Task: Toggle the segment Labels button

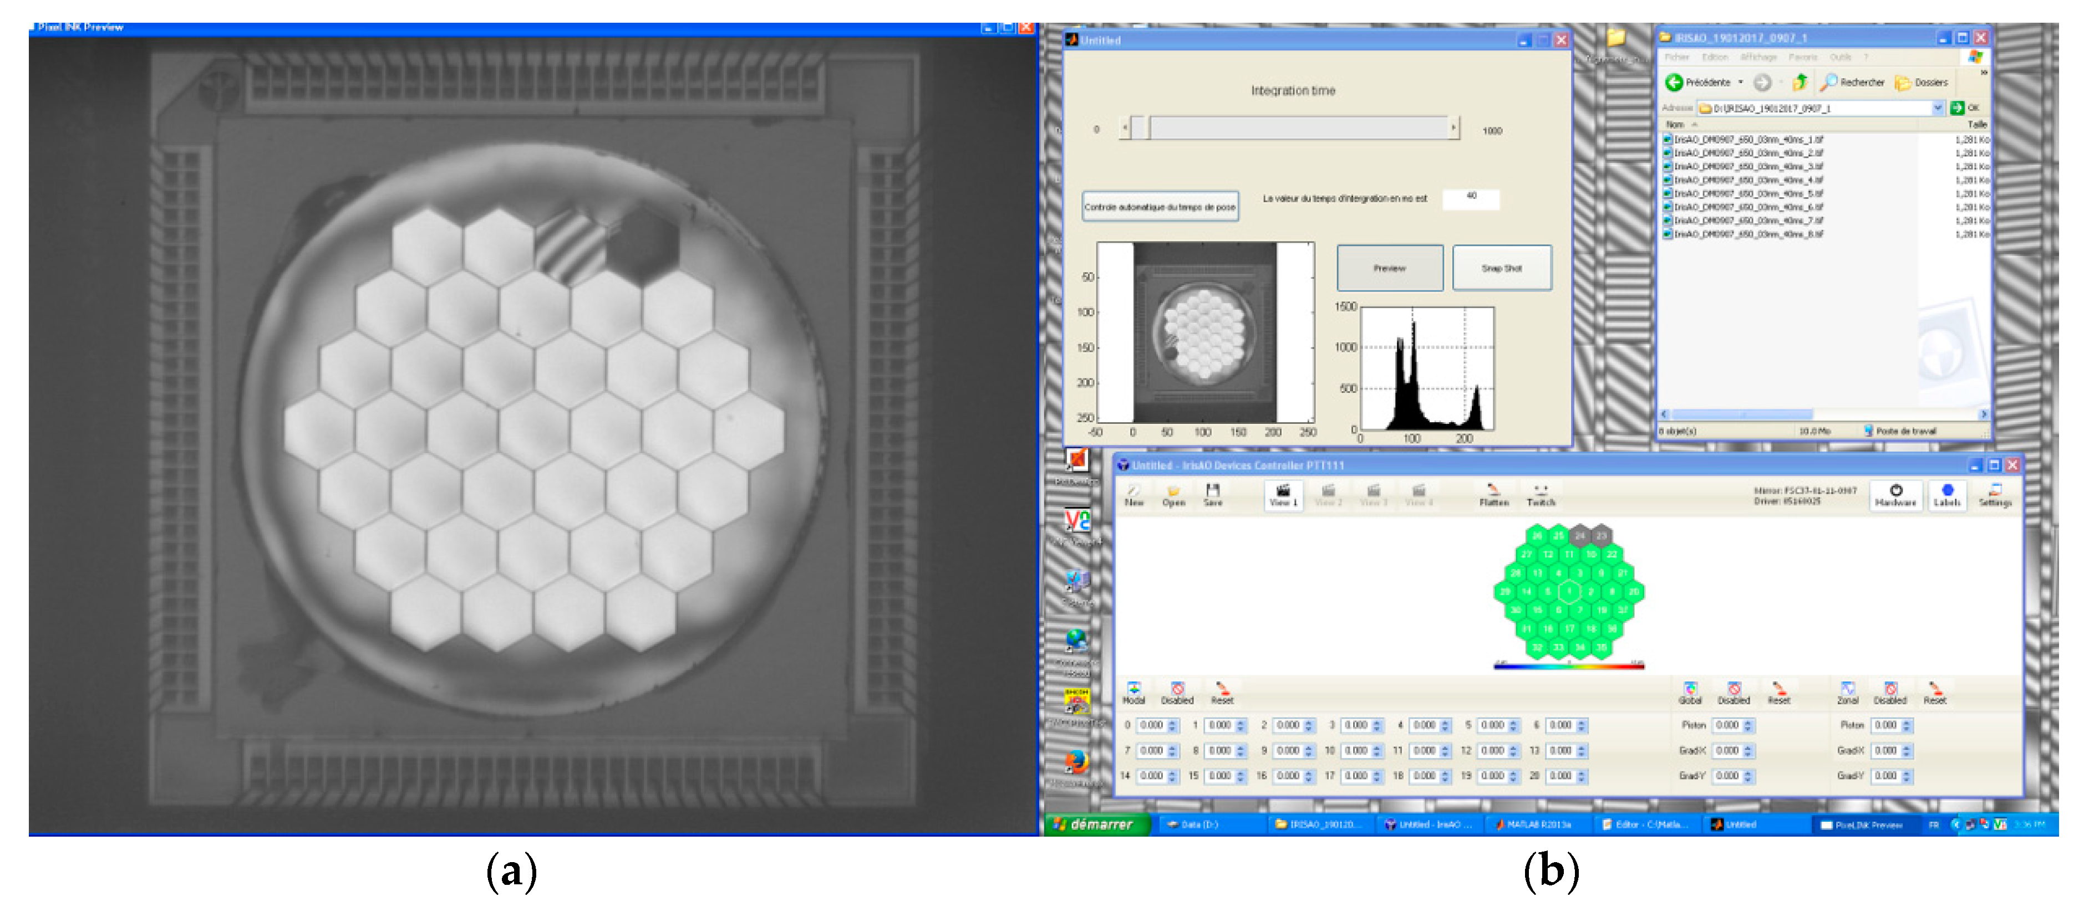Action: [x=1946, y=494]
